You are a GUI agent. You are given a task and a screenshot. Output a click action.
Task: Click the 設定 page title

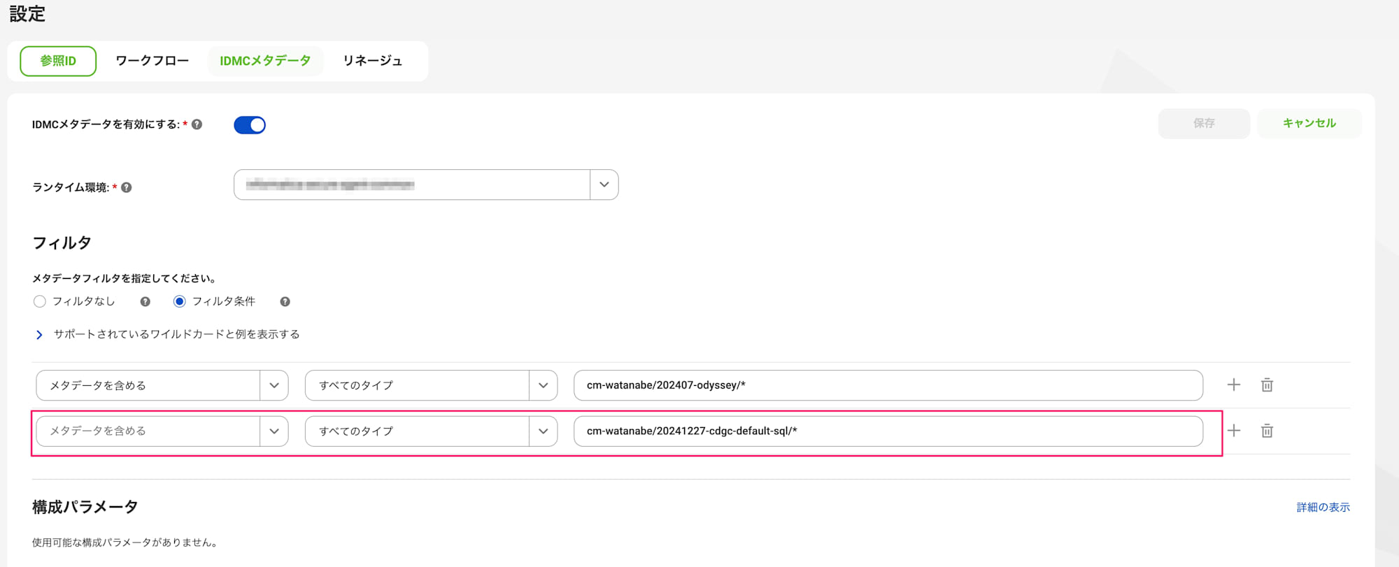[x=27, y=13]
